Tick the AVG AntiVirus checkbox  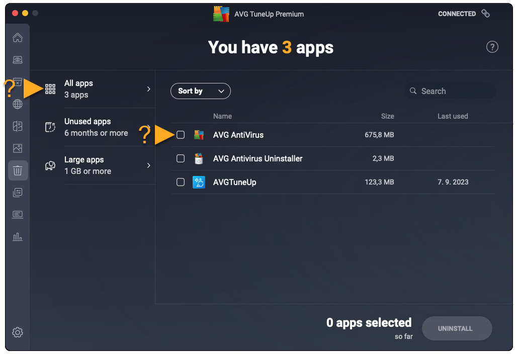tap(181, 135)
